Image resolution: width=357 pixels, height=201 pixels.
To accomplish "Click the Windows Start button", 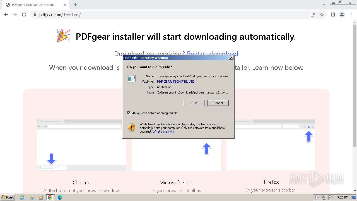I will tap(8, 197).
